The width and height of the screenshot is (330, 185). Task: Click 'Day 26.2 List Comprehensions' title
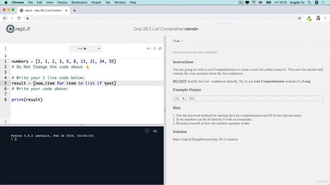tap(166, 29)
